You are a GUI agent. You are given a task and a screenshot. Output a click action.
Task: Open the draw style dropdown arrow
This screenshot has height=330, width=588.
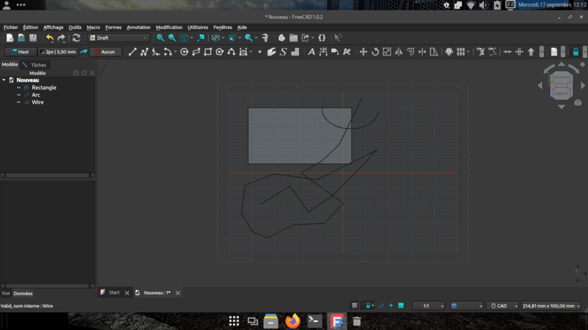223,38
